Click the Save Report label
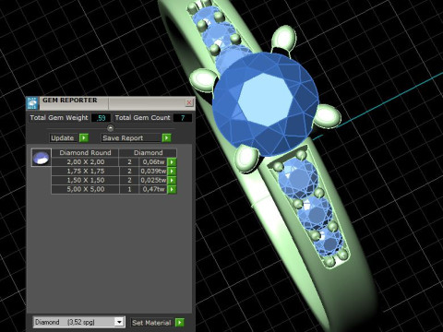Viewport: 443px width, 332px height. click(x=123, y=138)
